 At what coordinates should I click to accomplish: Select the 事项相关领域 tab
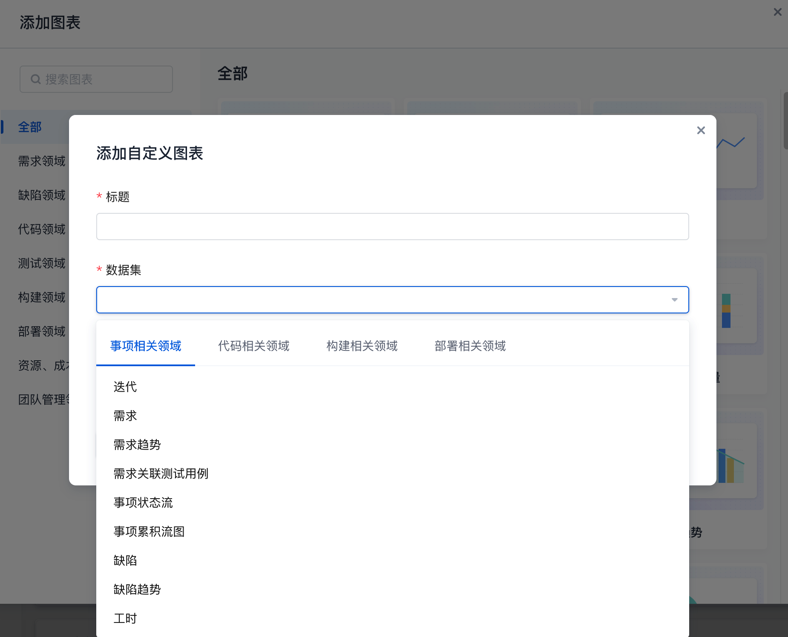click(146, 346)
